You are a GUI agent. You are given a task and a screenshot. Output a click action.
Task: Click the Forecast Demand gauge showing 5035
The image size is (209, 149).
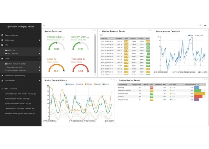tap(57, 46)
